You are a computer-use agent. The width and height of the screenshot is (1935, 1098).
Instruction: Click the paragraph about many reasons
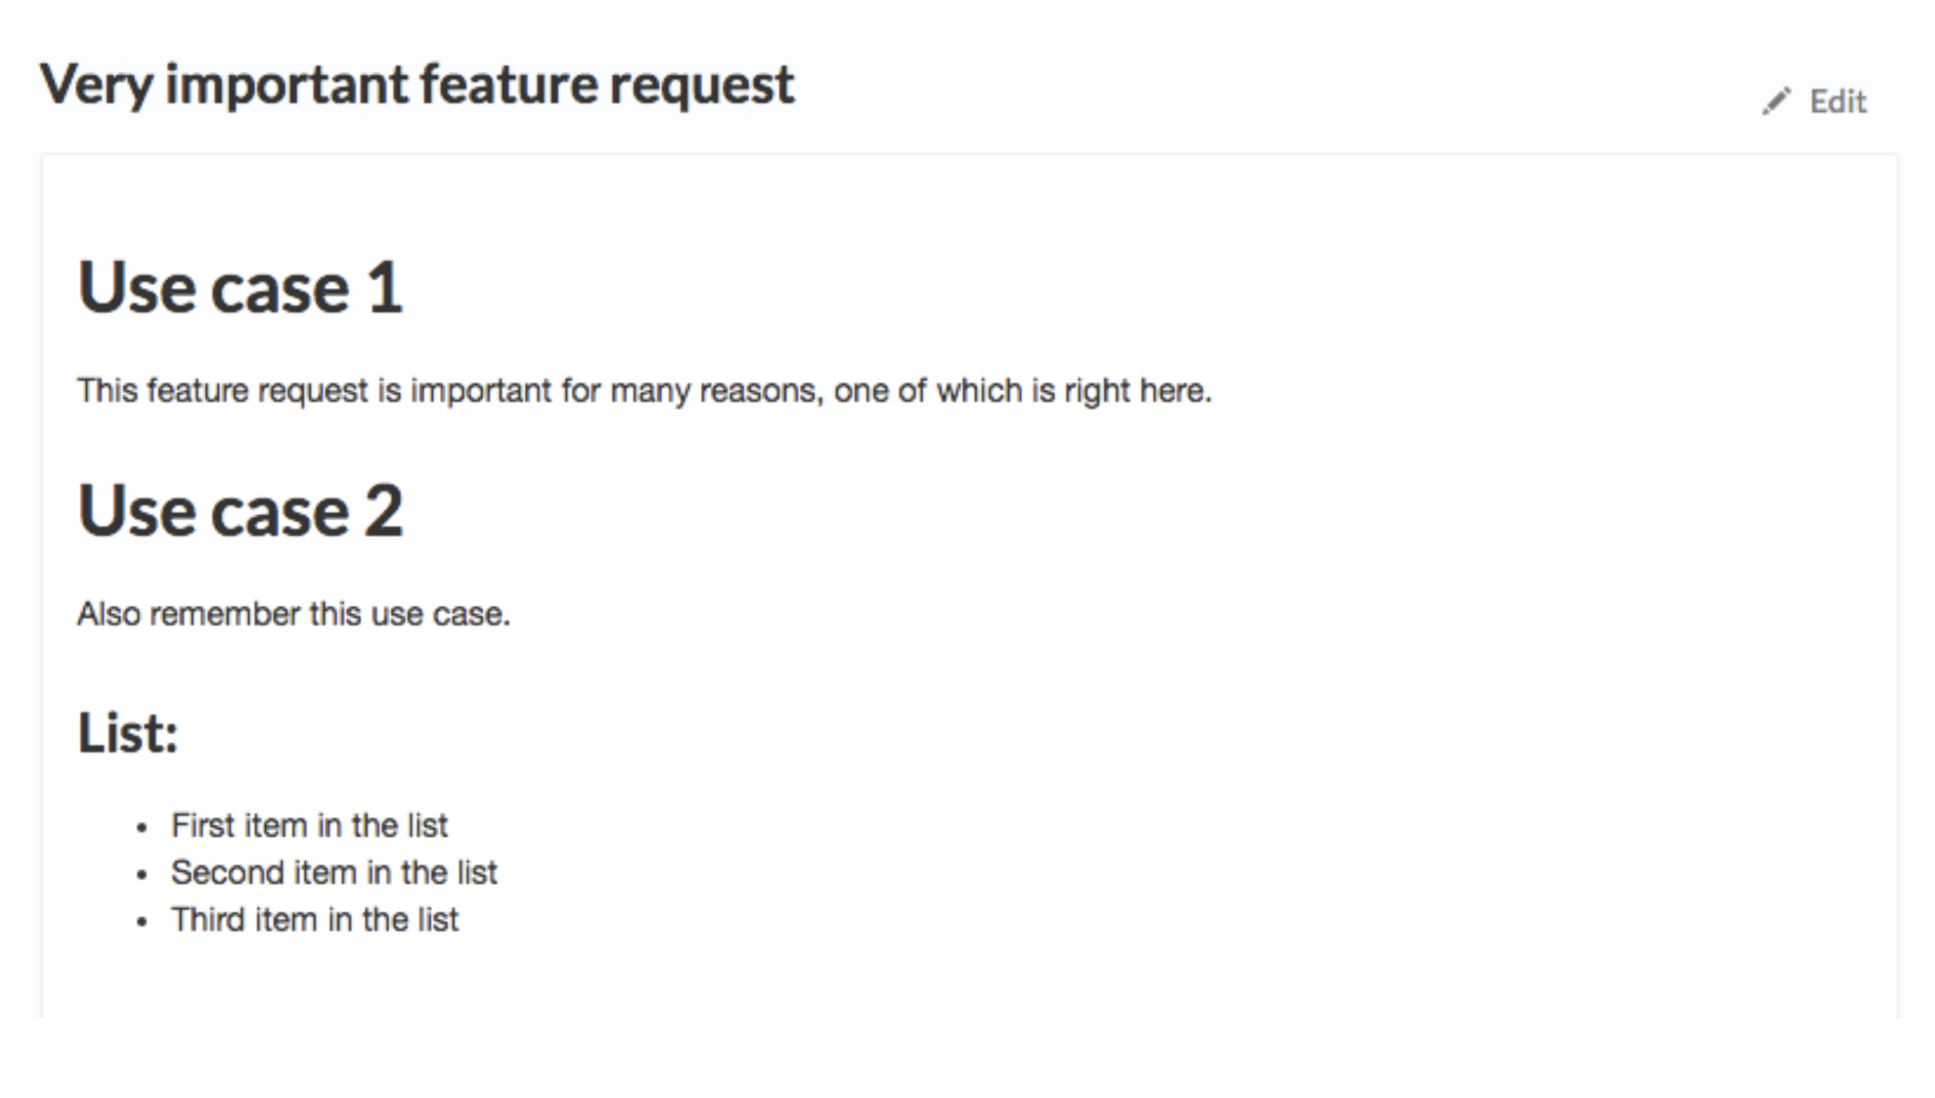tap(644, 391)
